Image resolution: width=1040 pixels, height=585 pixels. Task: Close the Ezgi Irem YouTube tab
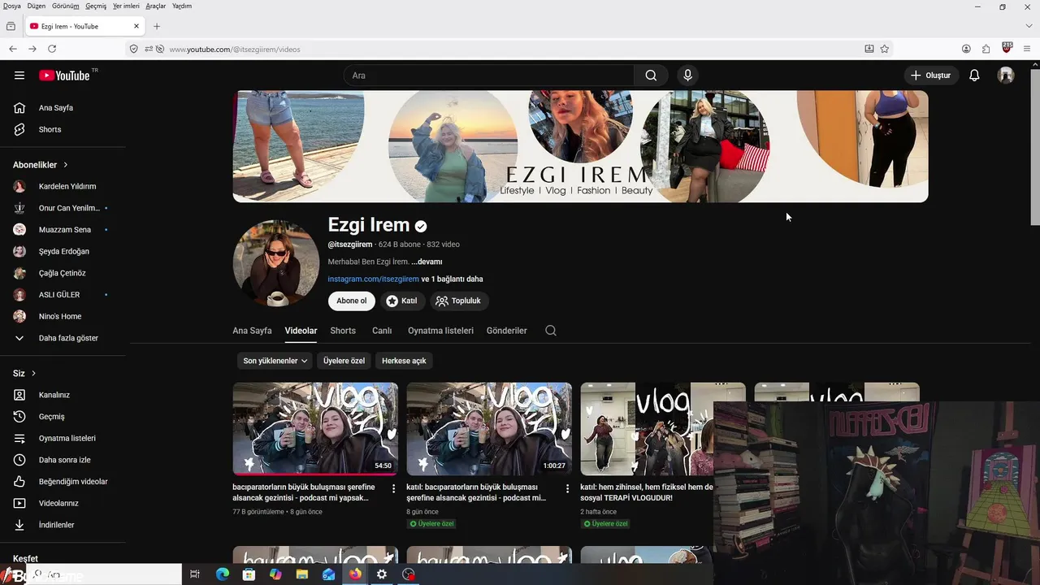[x=136, y=26]
